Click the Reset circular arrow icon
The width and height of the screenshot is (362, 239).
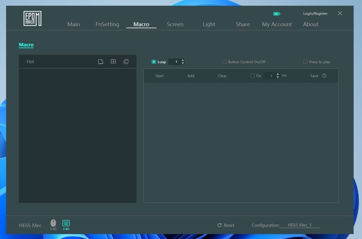pyautogui.click(x=220, y=225)
